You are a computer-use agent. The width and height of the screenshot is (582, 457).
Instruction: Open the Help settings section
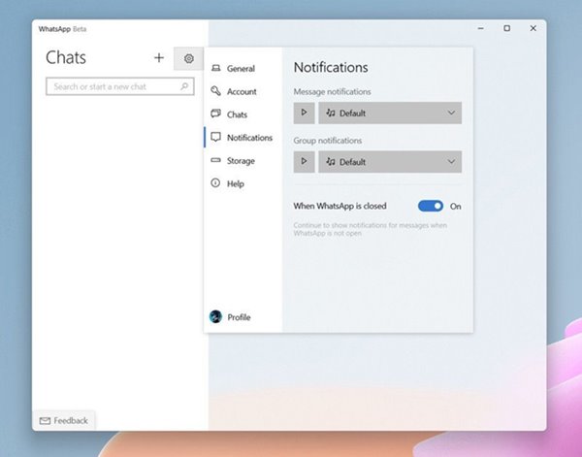click(x=235, y=183)
